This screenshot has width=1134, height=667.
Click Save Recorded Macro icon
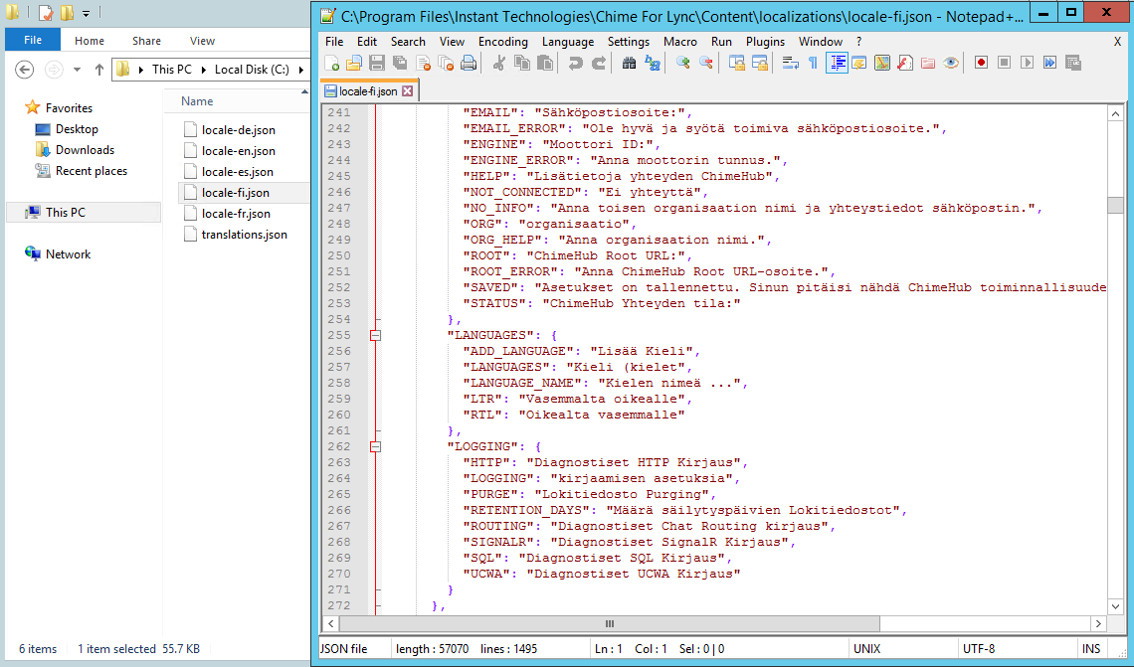pos(1073,64)
